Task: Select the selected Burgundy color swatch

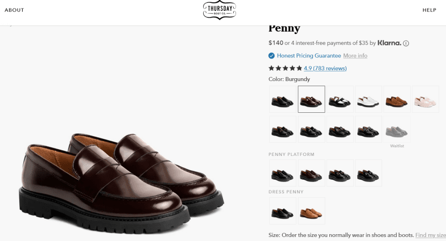Action: click(x=311, y=99)
